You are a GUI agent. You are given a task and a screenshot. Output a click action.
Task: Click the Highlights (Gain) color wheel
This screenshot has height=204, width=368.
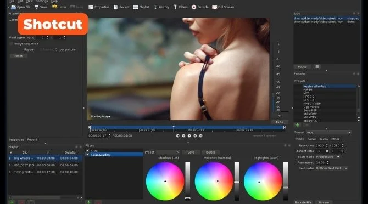tap(263, 182)
